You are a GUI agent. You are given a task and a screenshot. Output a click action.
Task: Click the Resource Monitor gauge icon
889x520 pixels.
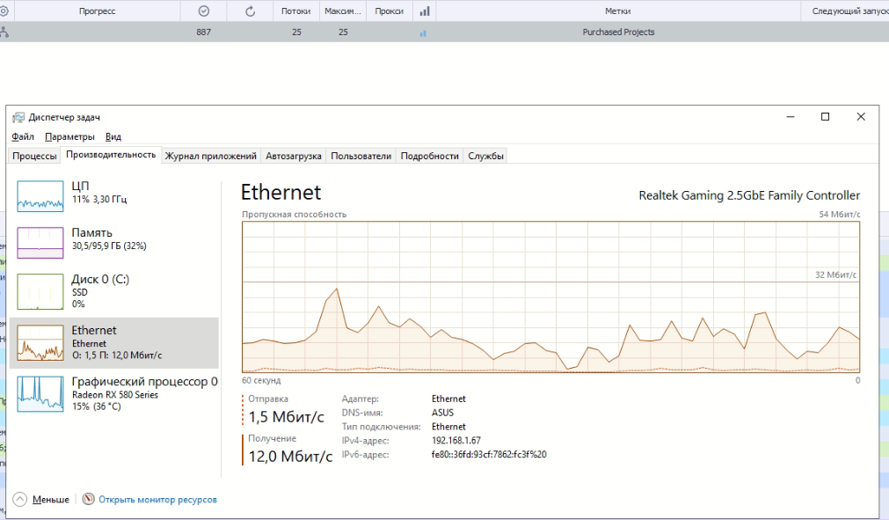click(88, 499)
